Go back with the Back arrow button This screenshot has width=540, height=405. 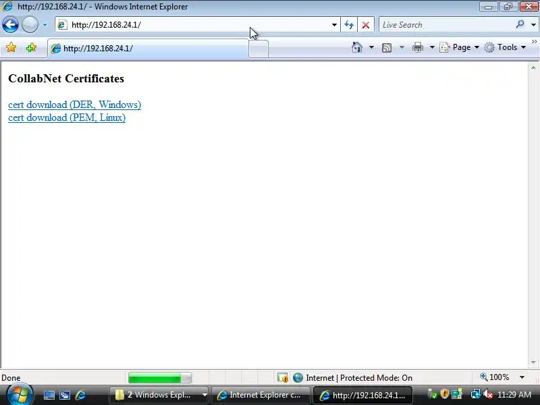click(10, 25)
